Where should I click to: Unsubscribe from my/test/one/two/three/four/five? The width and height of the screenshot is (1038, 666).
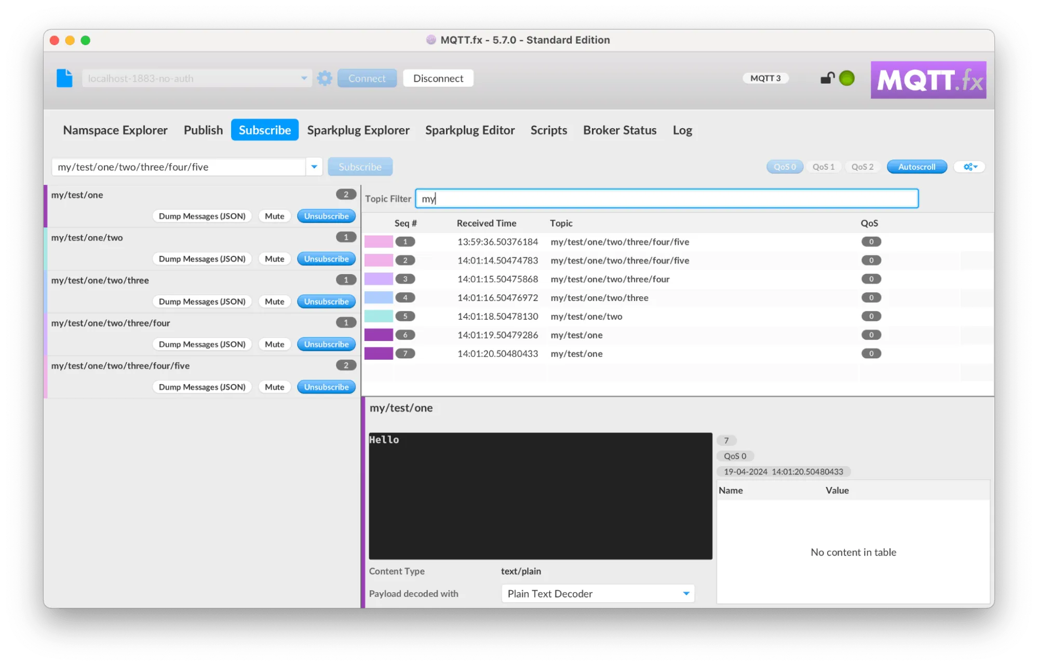click(326, 387)
